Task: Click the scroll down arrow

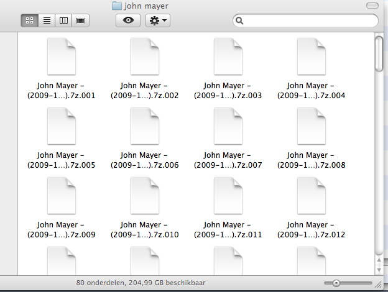Action: click(x=379, y=270)
